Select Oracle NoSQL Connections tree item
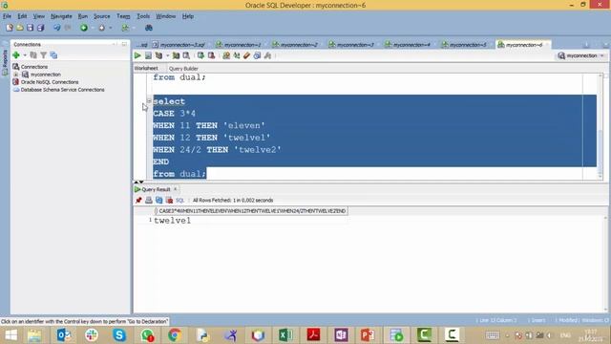The height and width of the screenshot is (344, 611). (50, 82)
